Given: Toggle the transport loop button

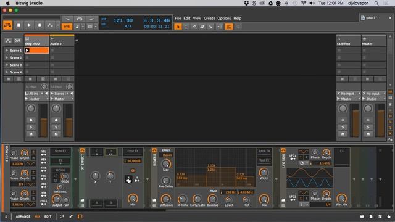Looking at the screenshot, I should click(x=80, y=19).
